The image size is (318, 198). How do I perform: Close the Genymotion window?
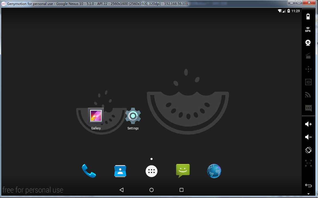309,3
